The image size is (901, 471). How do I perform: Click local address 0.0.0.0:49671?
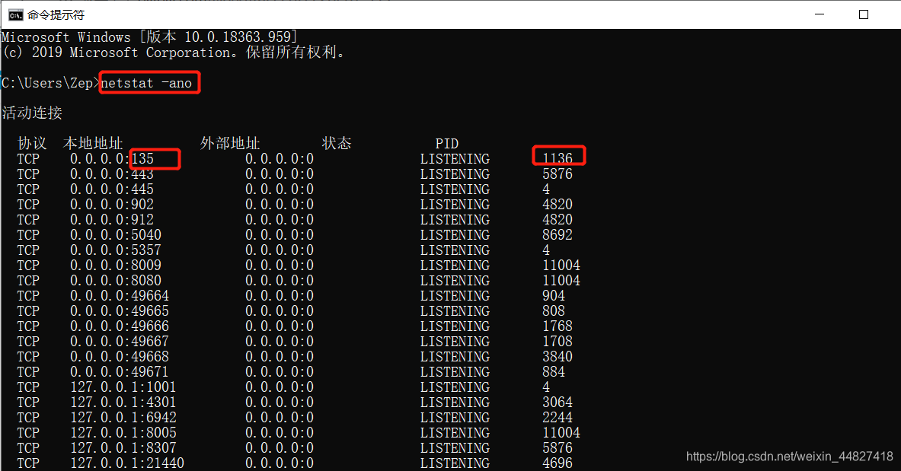pos(120,371)
